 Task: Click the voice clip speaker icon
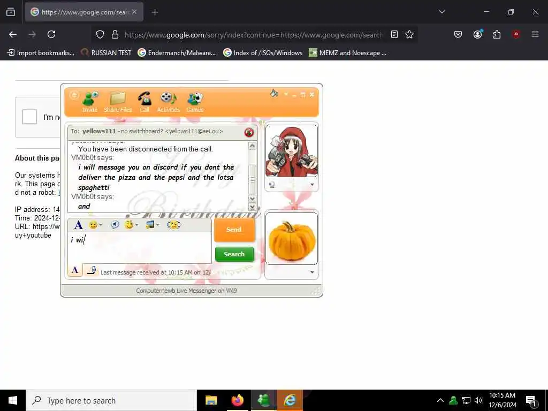[x=115, y=225]
